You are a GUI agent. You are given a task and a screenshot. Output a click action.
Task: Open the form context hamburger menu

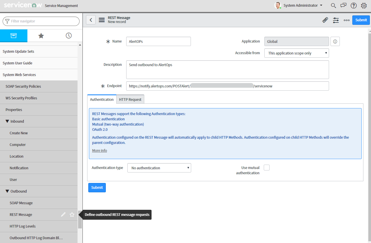pyautogui.click(x=102, y=20)
